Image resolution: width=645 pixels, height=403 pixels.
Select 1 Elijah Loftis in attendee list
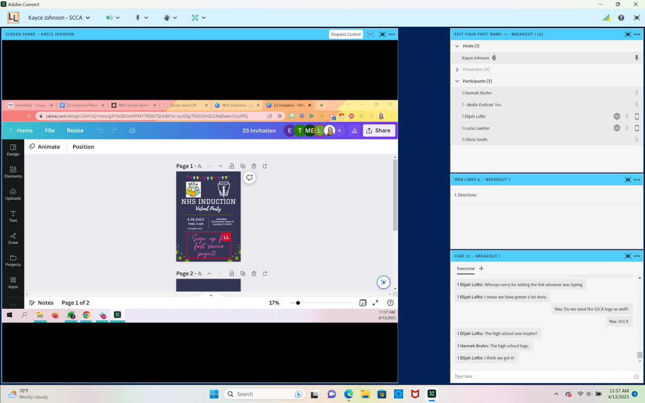[x=547, y=116]
